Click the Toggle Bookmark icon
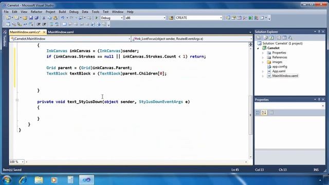Screen dimensions: 329x185 coord(64,24)
